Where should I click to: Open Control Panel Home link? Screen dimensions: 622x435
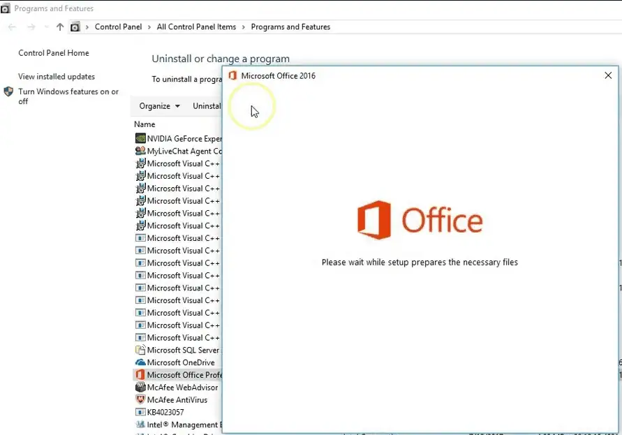coord(54,53)
